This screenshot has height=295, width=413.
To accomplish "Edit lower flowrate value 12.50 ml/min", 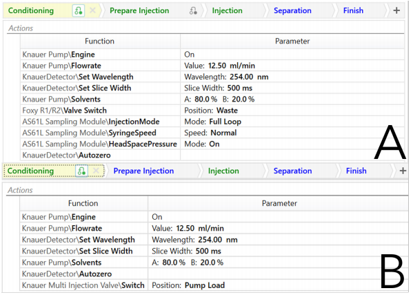I will (x=188, y=228).
